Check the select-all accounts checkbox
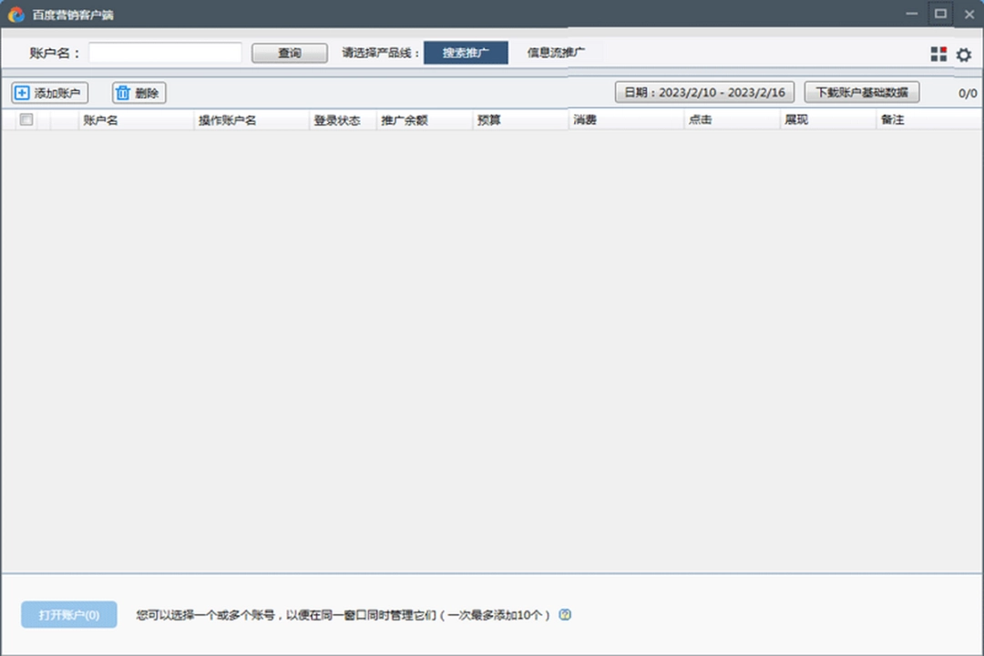This screenshot has width=984, height=656. (26, 118)
